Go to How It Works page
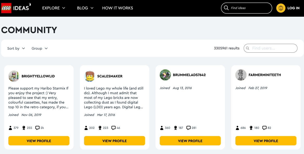Viewport: 304px width, 154px height. 118,8
